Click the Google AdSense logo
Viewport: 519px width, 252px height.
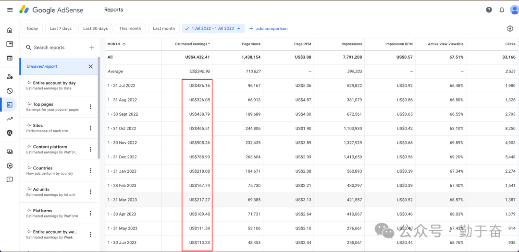click(51, 10)
